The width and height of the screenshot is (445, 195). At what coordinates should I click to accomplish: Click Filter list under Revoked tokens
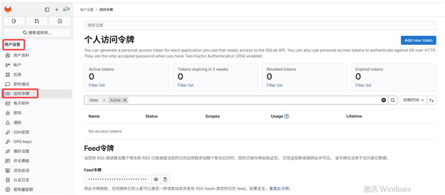pos(274,85)
